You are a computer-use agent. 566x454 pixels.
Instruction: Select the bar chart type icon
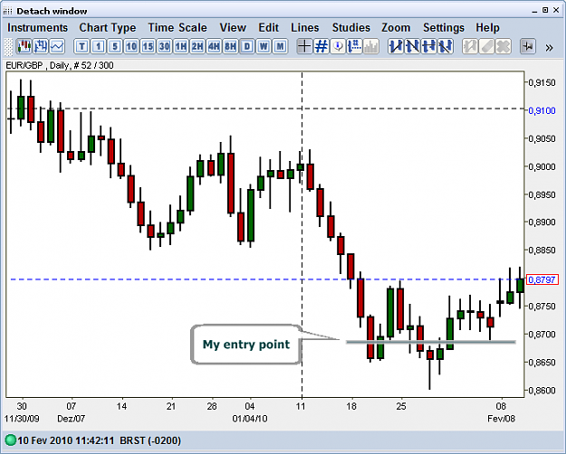41,46
